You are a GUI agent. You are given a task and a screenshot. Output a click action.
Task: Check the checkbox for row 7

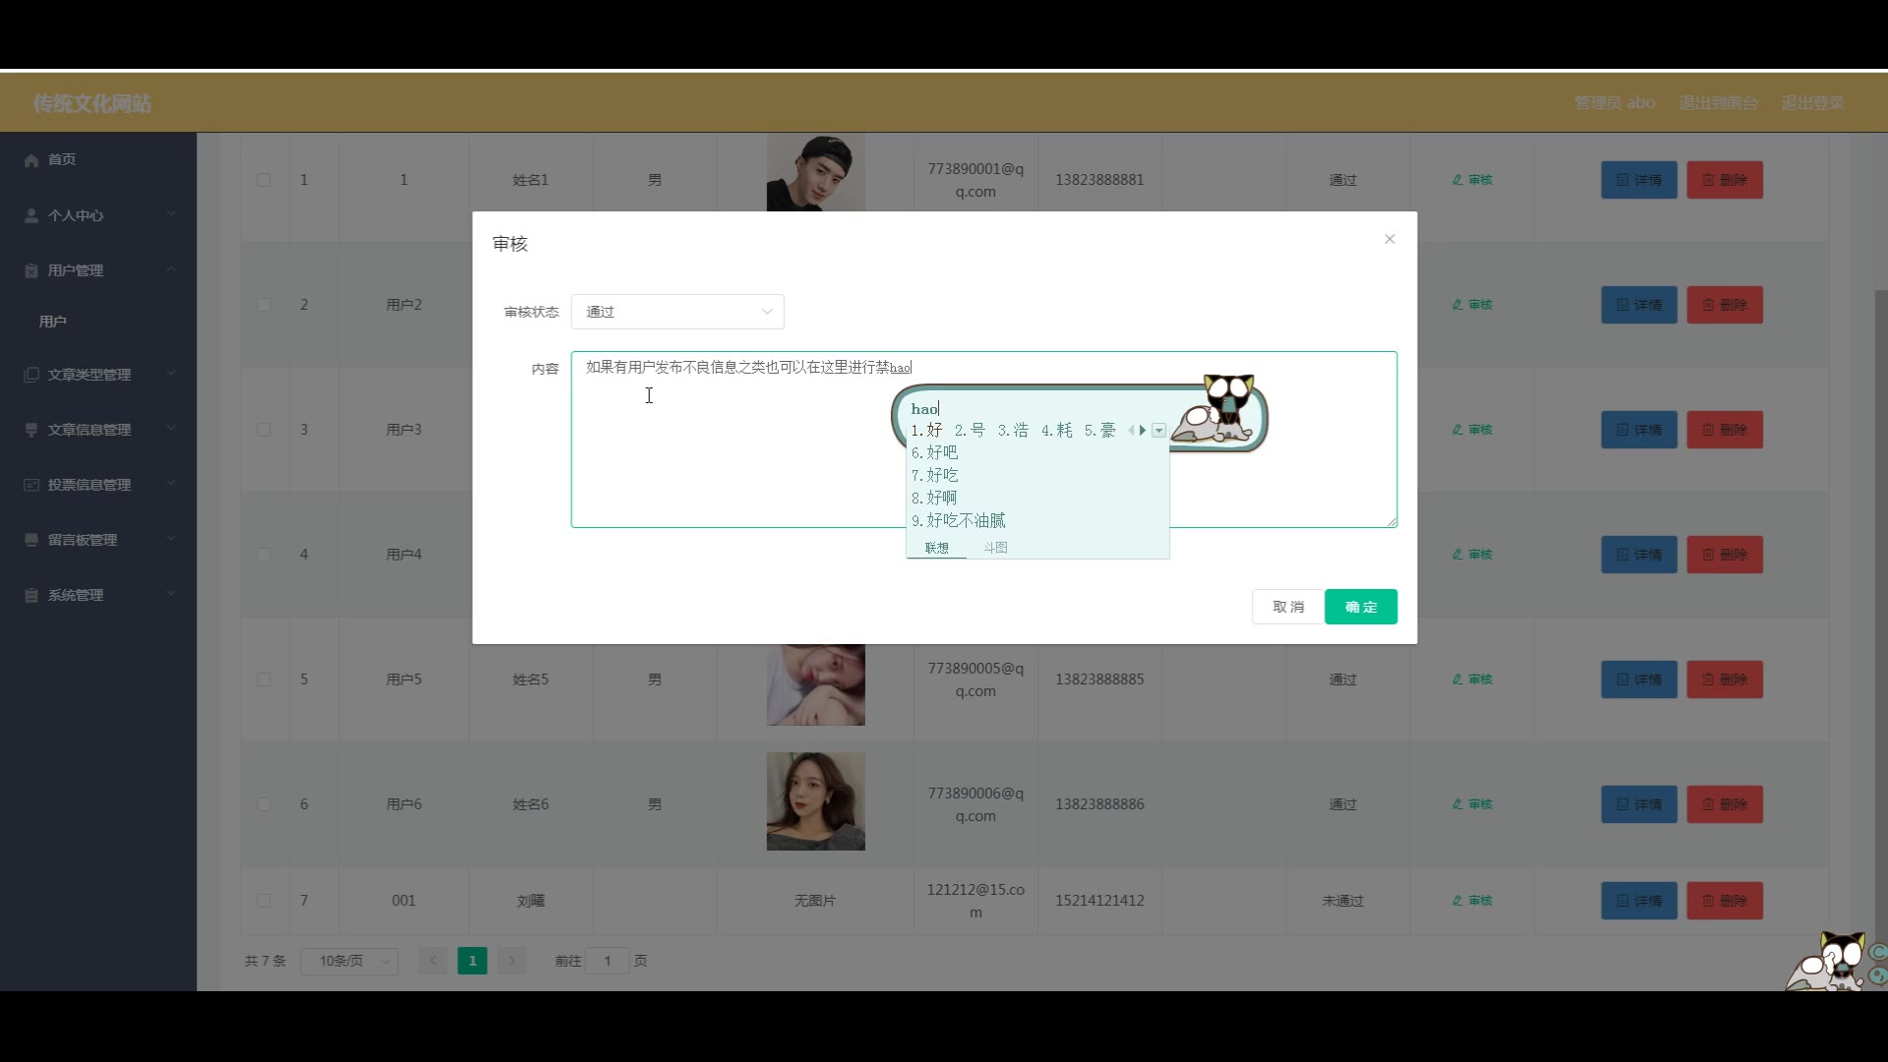click(264, 901)
